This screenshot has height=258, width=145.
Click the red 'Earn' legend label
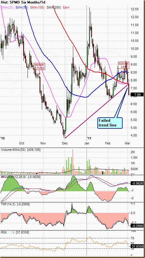click(66, 7)
